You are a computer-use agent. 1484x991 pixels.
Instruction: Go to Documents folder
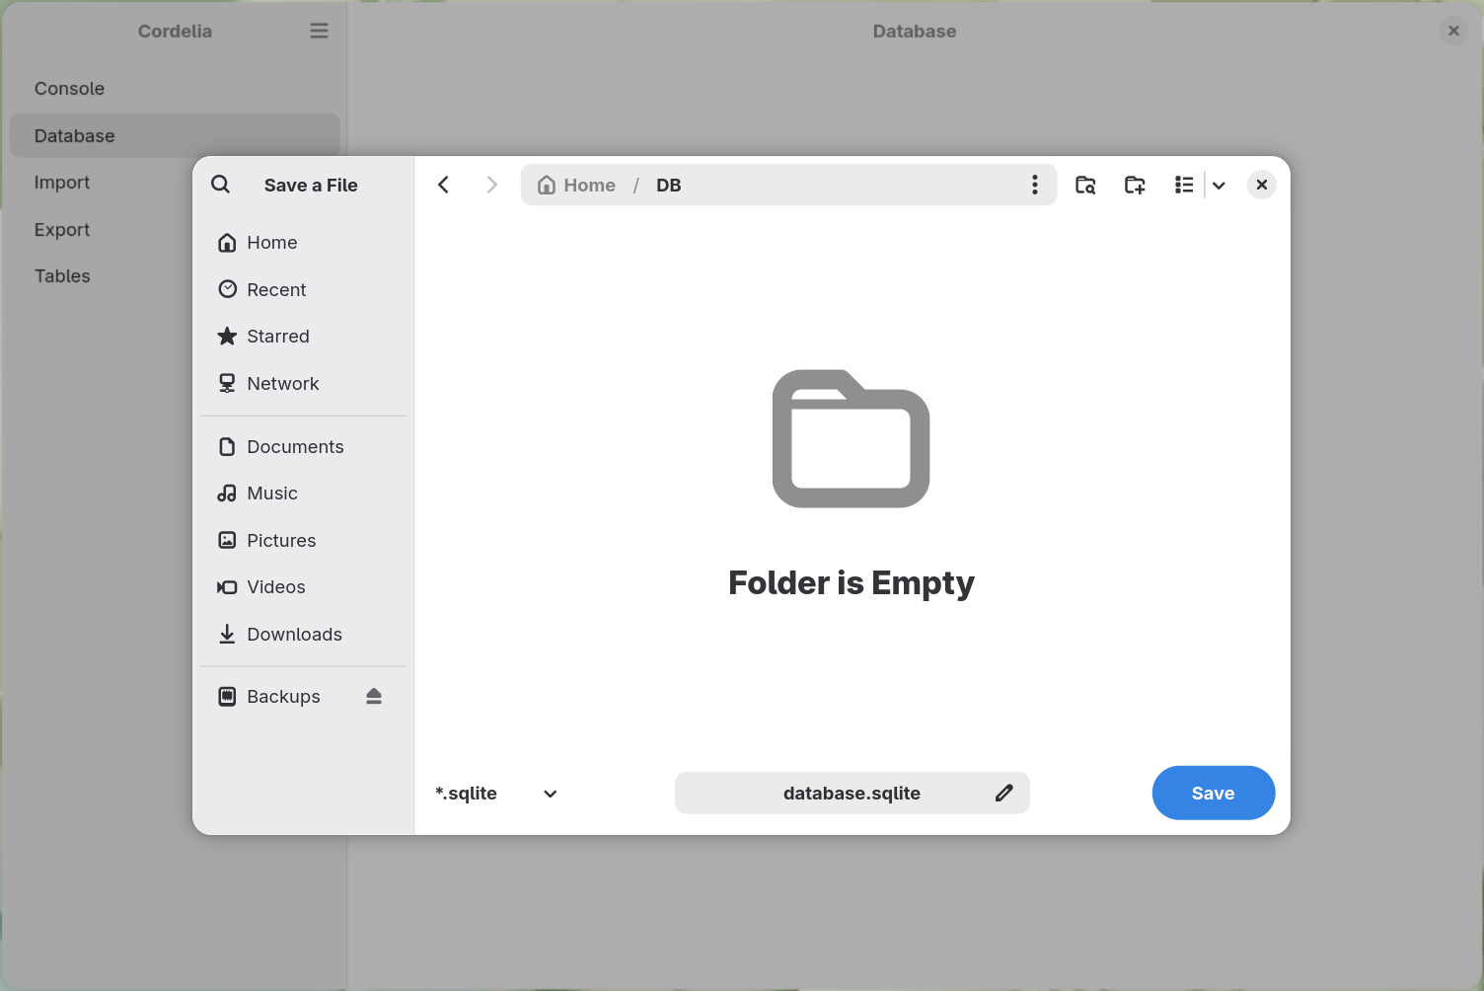point(304,447)
